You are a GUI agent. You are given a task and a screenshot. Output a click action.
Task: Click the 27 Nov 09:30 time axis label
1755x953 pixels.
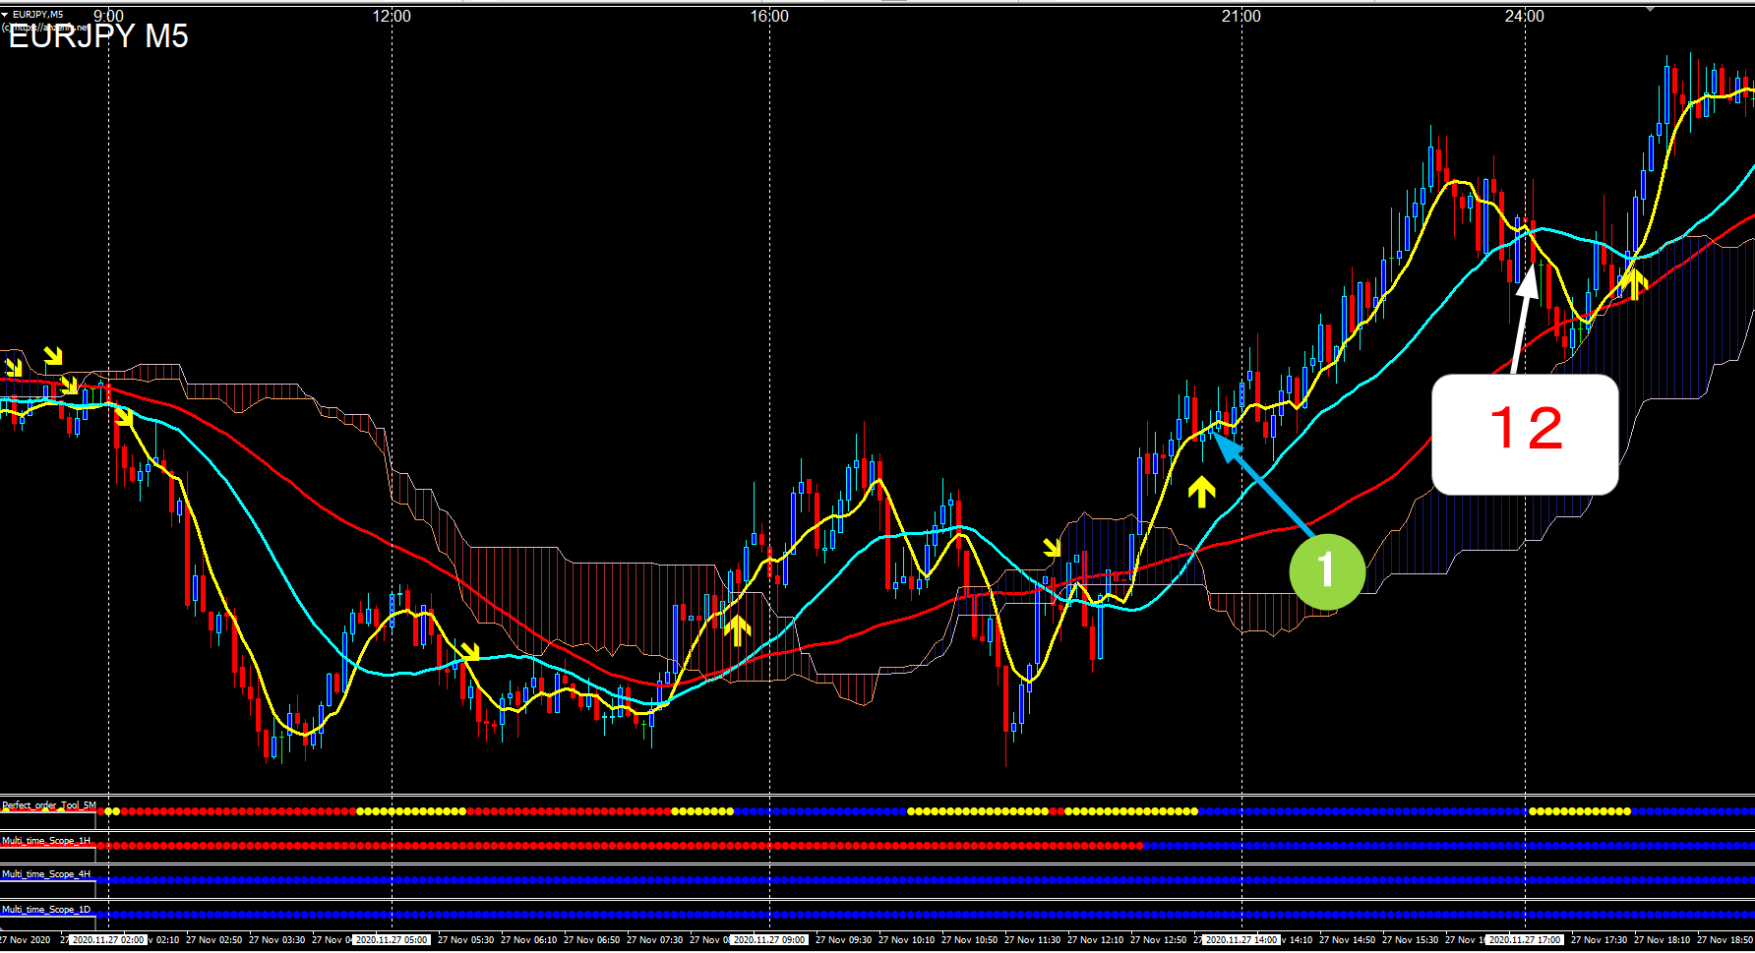[x=843, y=940]
